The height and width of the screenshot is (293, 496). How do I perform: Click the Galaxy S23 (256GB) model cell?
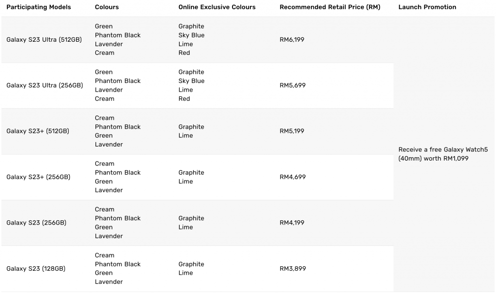pos(36,223)
